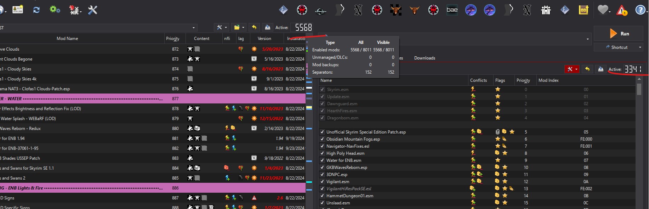Toggle Water for ENB.esm checkbox
The image size is (649, 209).
click(322, 160)
